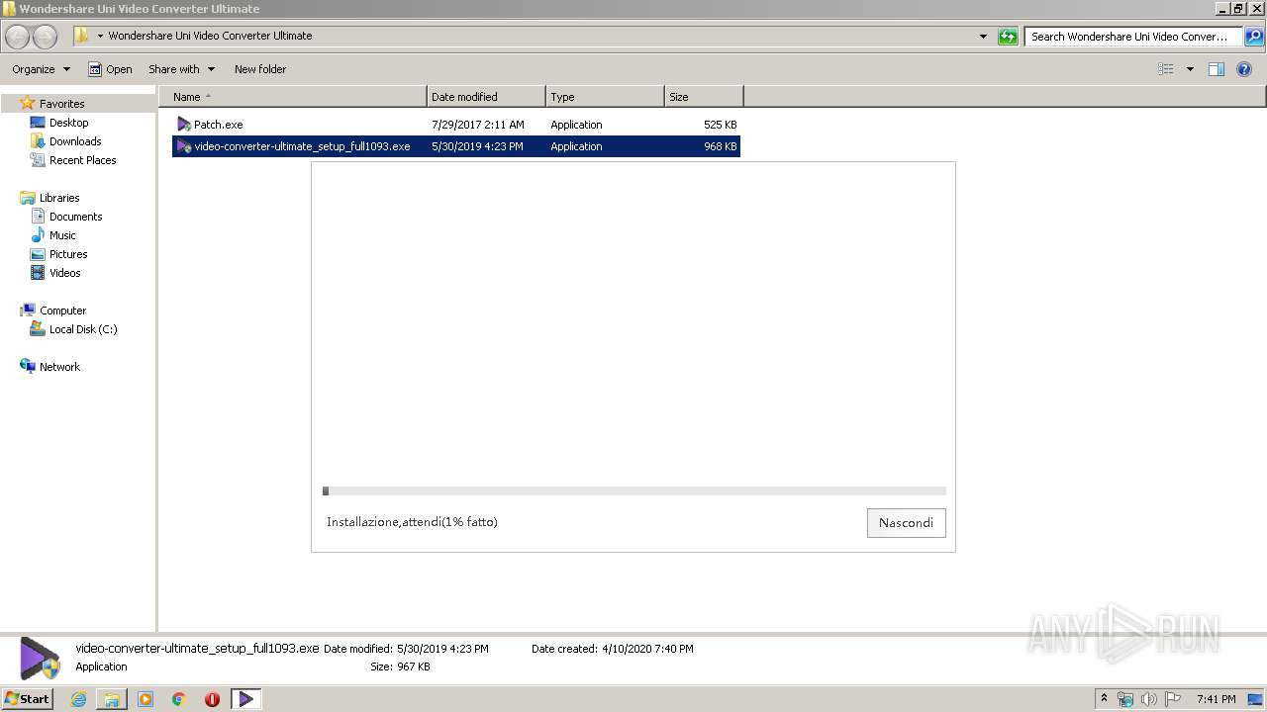Refresh the folder view

point(1008,37)
